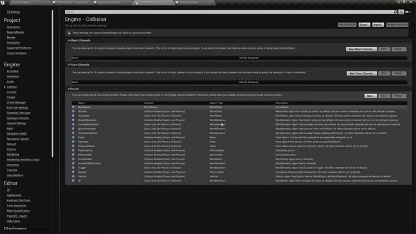416x234 pixels.
Task: Click the Object Type column header in Preset table
Action: pyautogui.click(x=216, y=103)
